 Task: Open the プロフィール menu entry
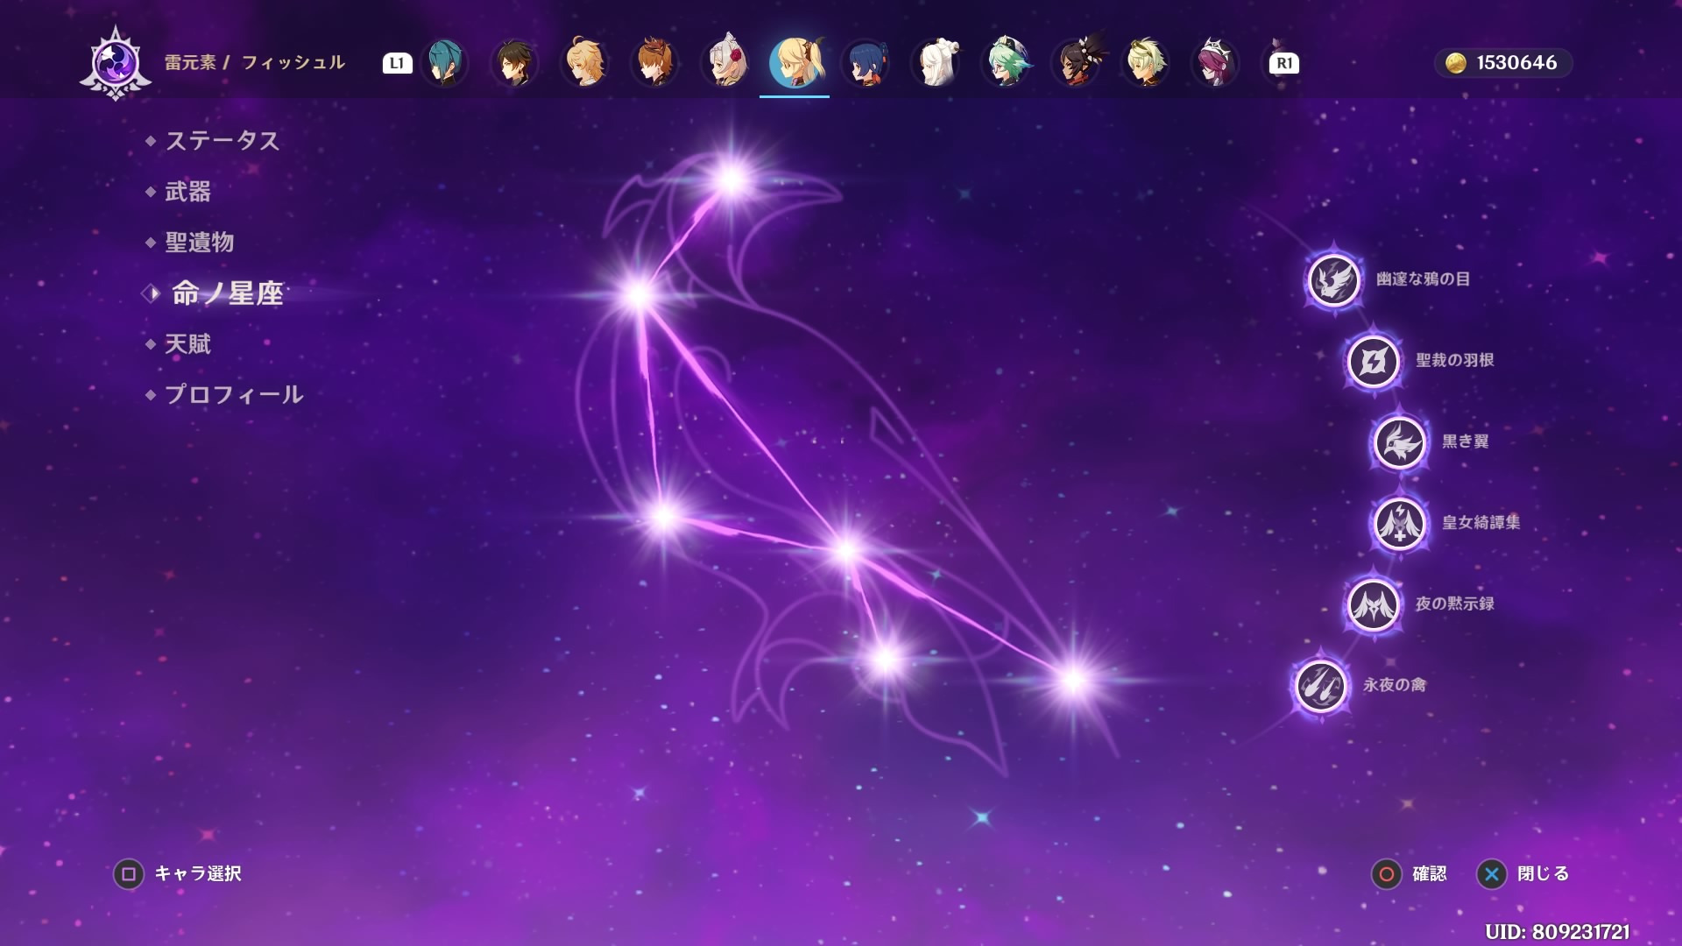tap(233, 394)
